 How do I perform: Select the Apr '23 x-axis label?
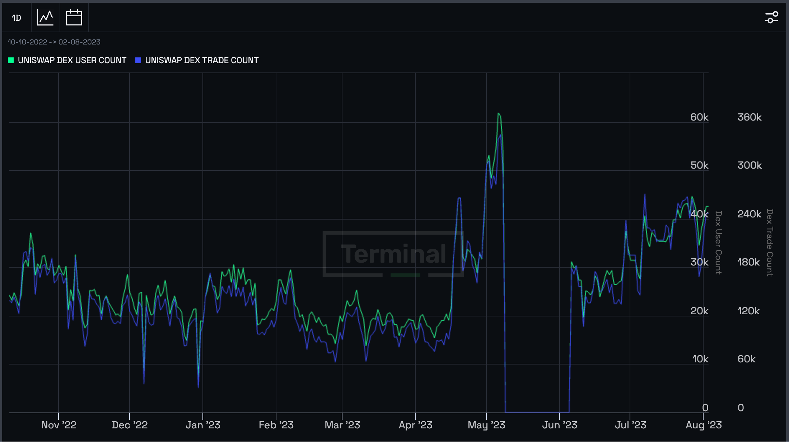click(x=416, y=425)
